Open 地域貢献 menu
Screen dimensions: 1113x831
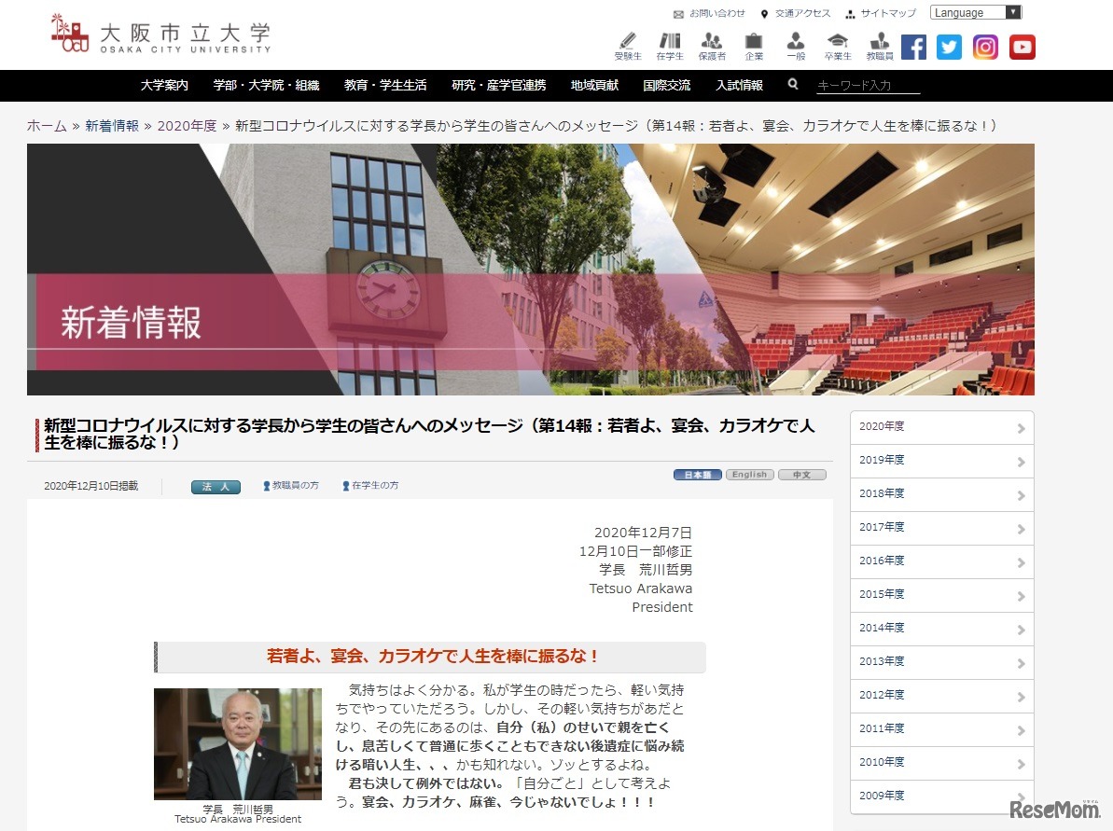point(595,85)
